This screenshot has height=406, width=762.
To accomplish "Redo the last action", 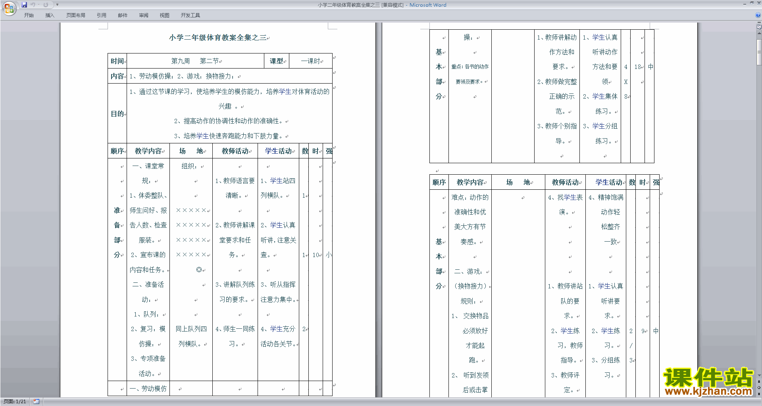I will tap(46, 5).
